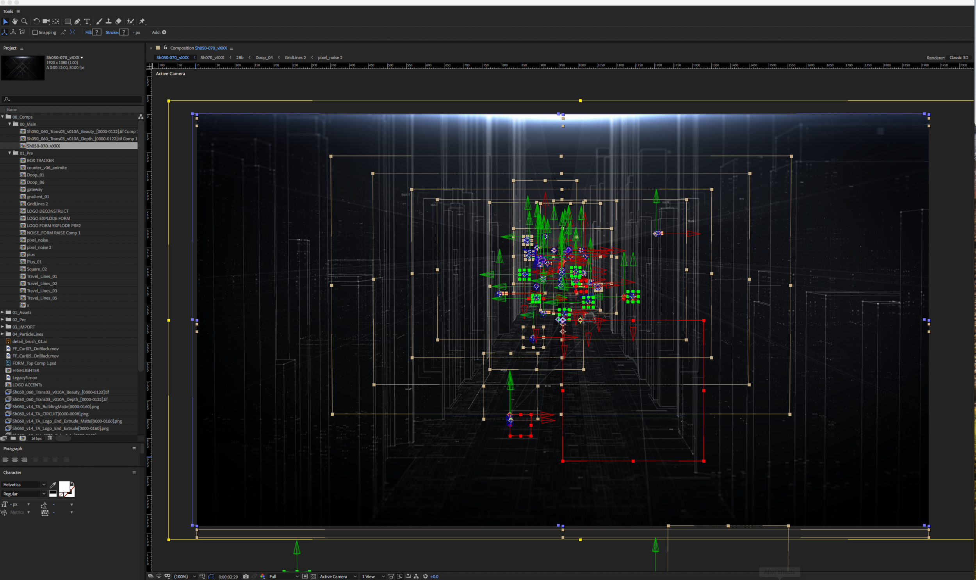Image resolution: width=976 pixels, height=580 pixels.
Task: Choose View Axis mode
Action: click(x=22, y=32)
